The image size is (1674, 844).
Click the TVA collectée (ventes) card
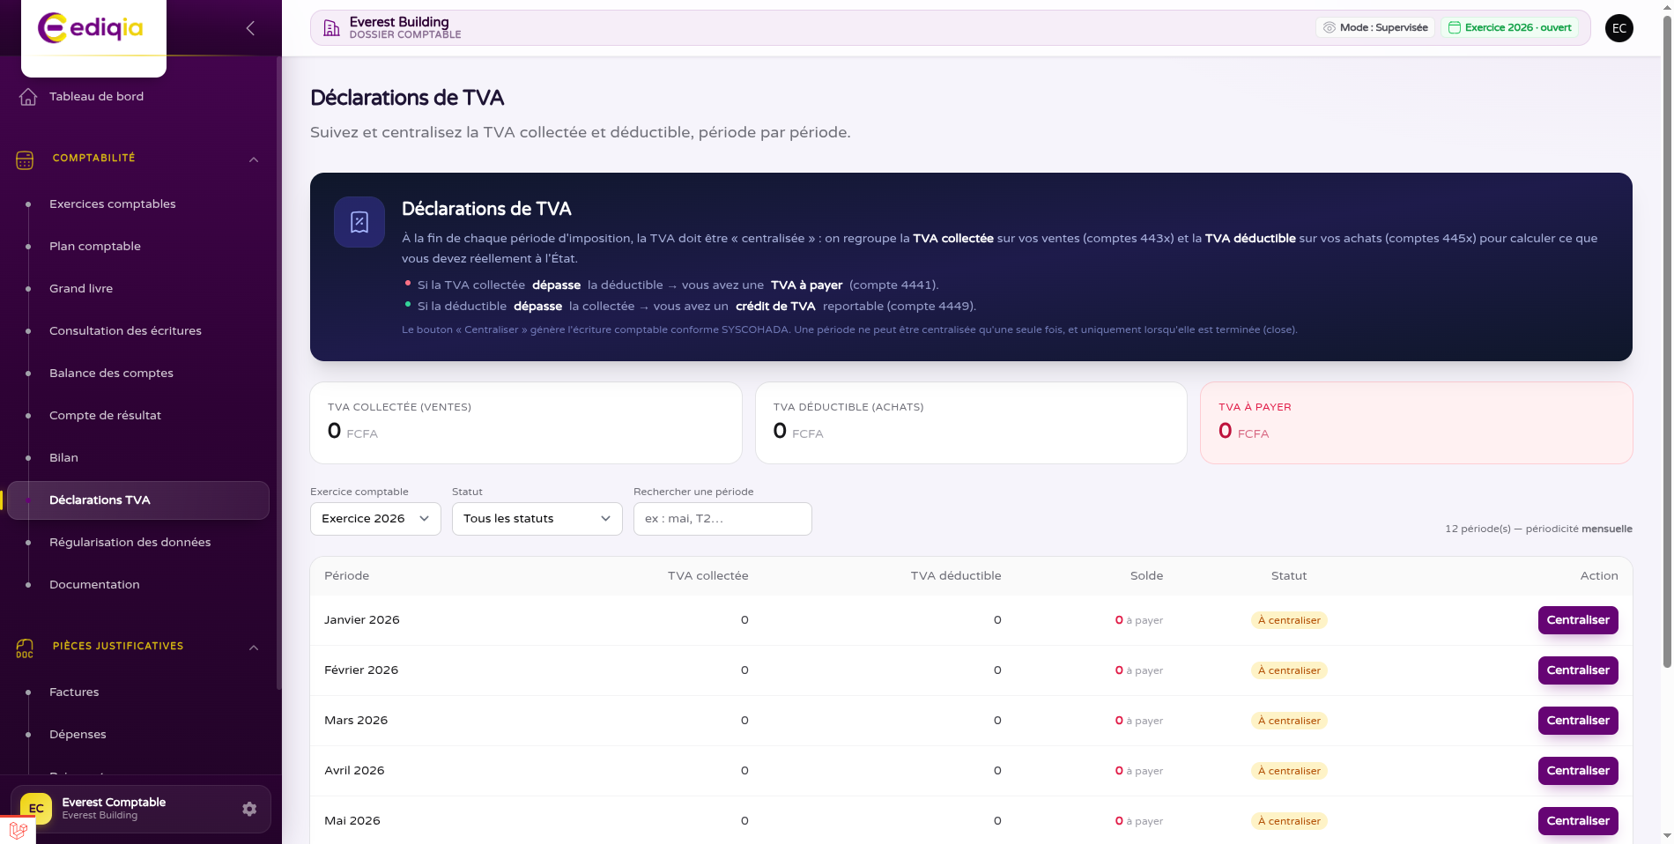[x=526, y=423]
